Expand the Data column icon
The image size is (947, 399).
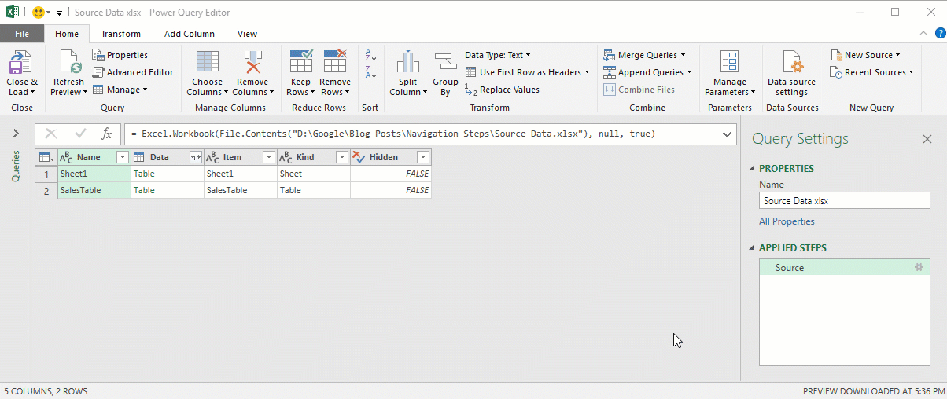195,157
